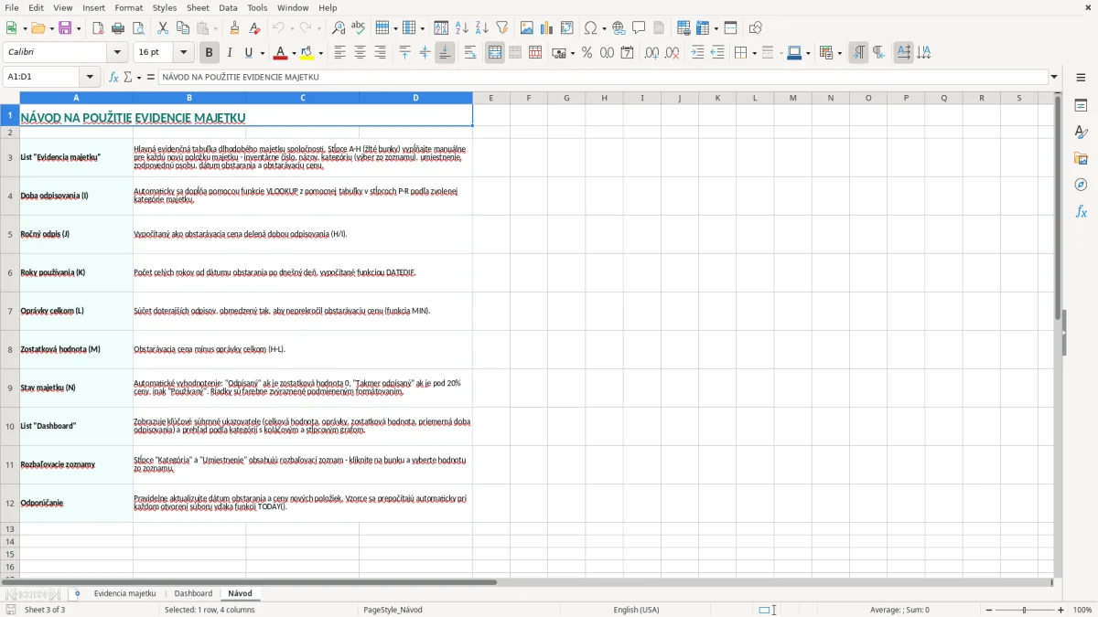
Task: Insert hyperlink globe icon
Action: tap(619, 28)
